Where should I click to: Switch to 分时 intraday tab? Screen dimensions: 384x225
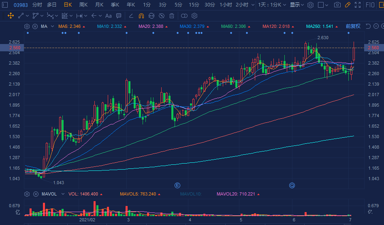pos(37,5)
